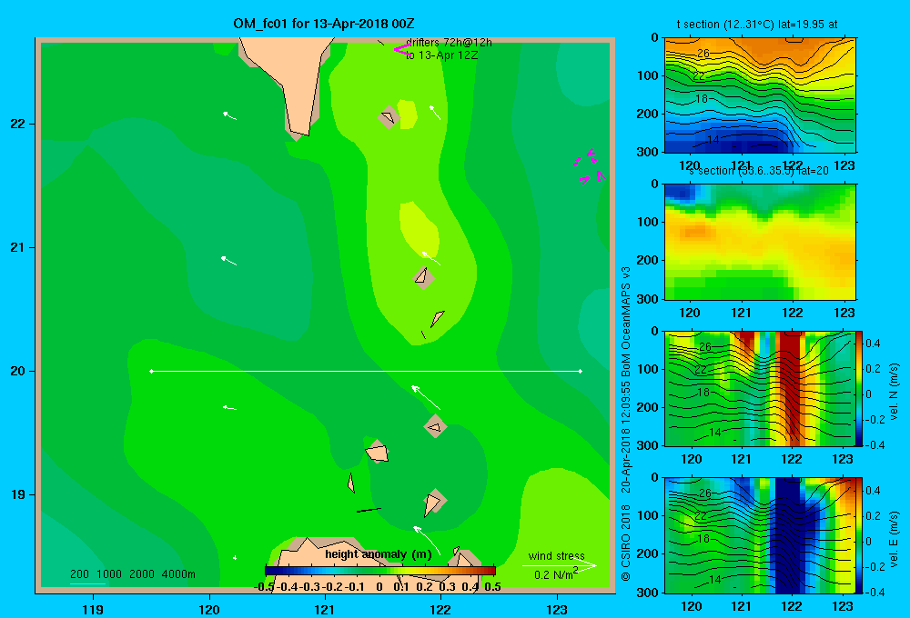Click the vertical "CSIRO 2018 BoM OceanMAPS v3" credit
This screenshot has width=910, height=618.
[626, 424]
